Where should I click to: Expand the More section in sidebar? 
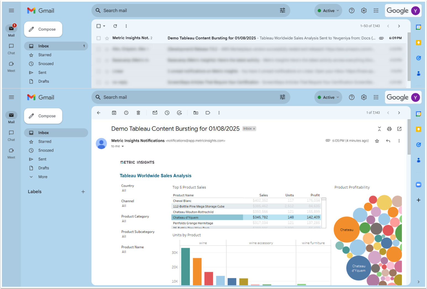tap(43, 177)
